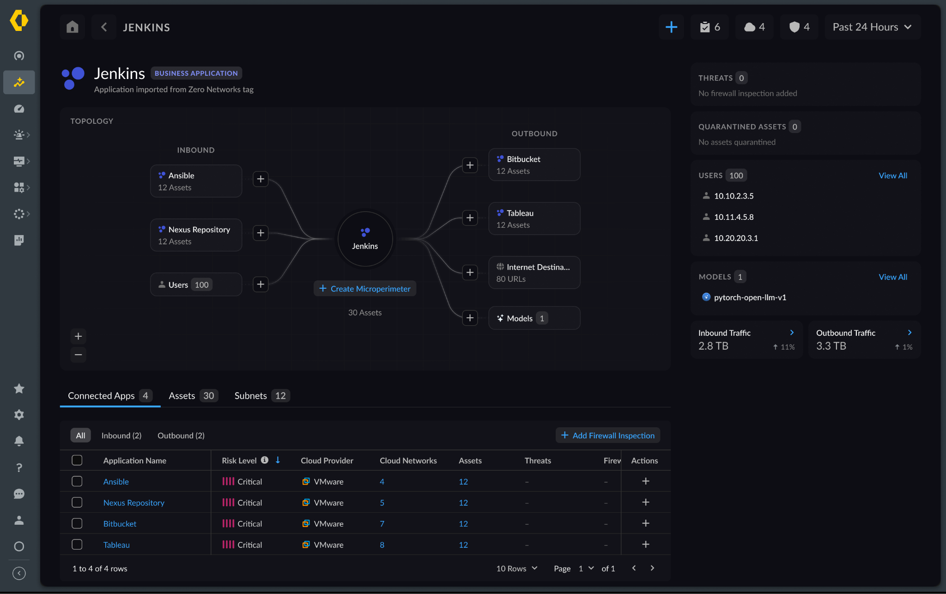Screen dimensions: 946x594
Task: Open Outbound Traffic details chevron
Action: (x=910, y=333)
